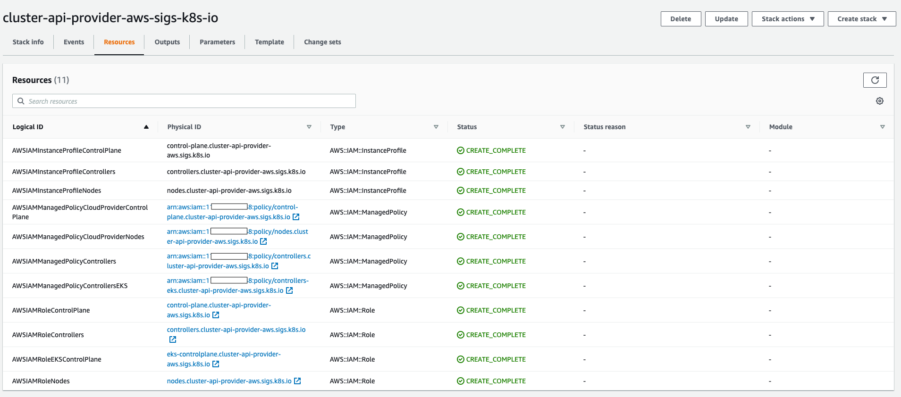Expand the Stack actions dropdown
This screenshot has width=901, height=397.
[x=787, y=19]
